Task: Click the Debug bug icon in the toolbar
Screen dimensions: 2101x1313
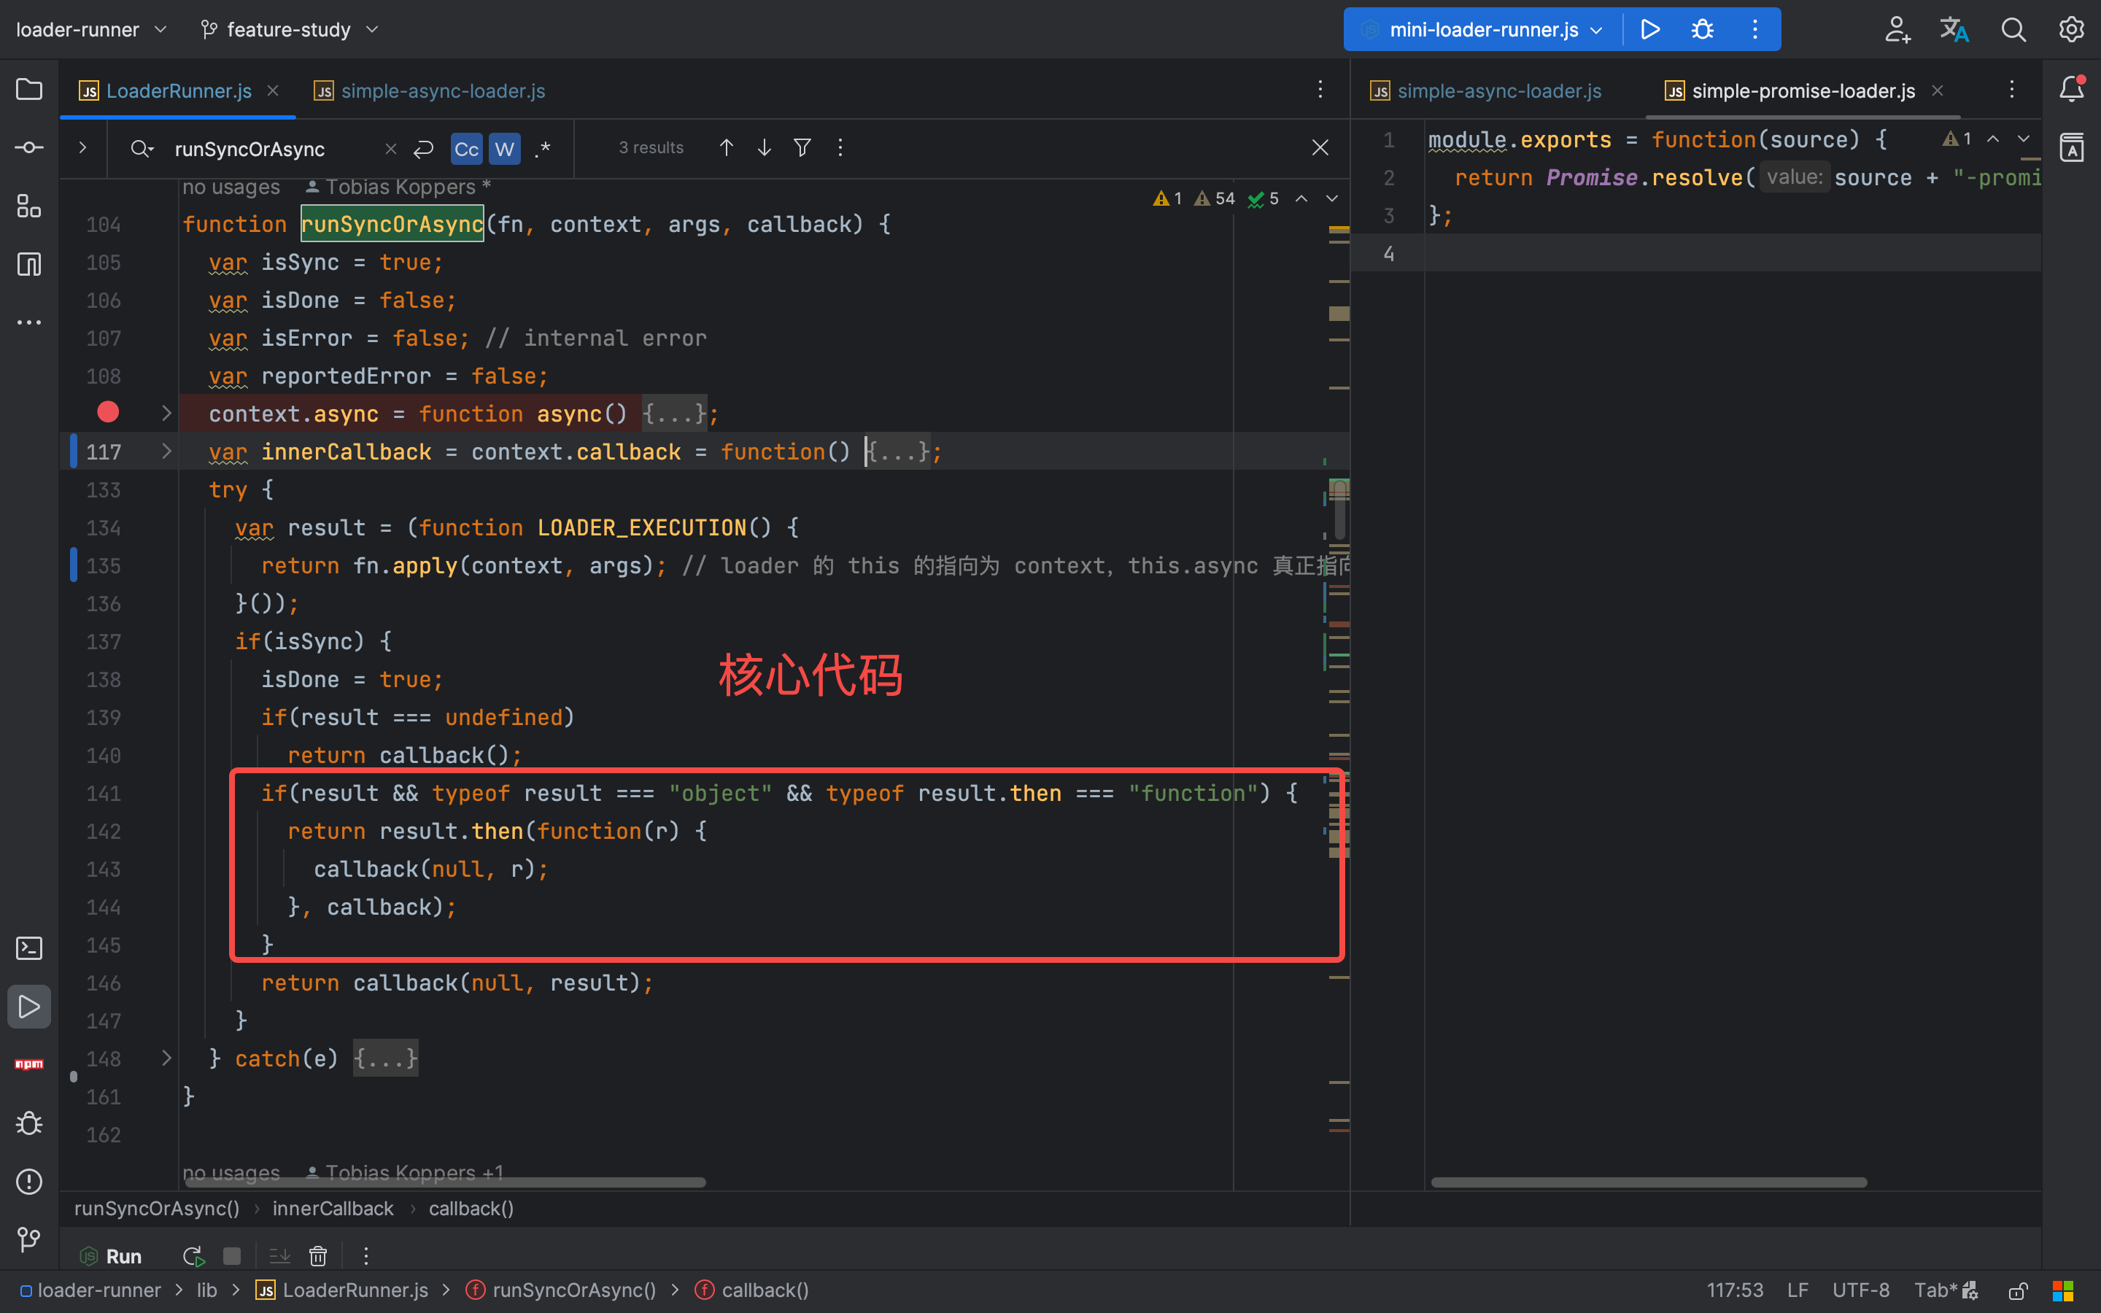Action: point(1703,29)
